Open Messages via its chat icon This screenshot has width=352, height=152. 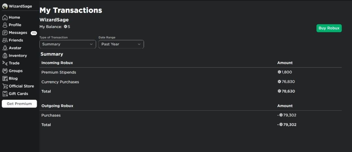point(5,33)
